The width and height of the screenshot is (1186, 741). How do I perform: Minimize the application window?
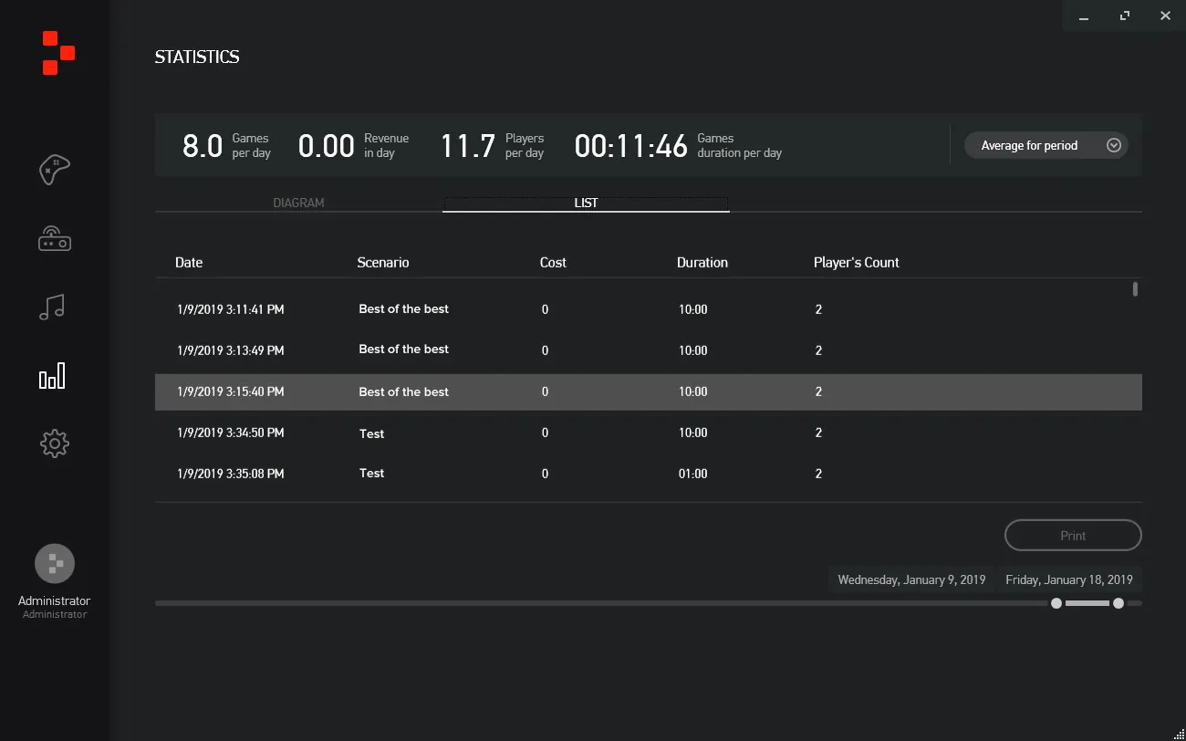pyautogui.click(x=1084, y=16)
